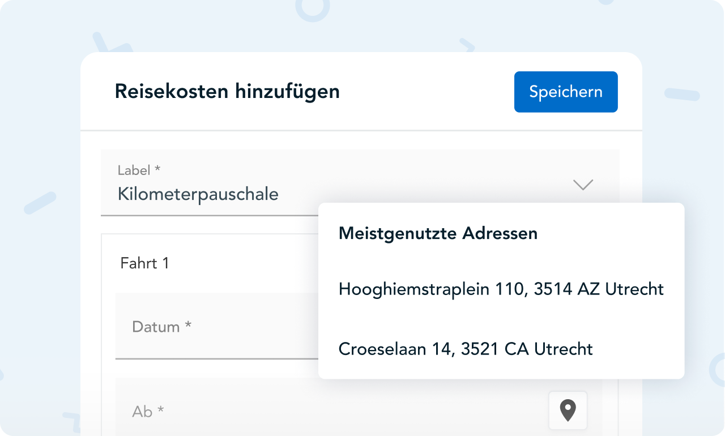Focus the Datum input field
The height and width of the screenshot is (436, 725).
(x=216, y=326)
